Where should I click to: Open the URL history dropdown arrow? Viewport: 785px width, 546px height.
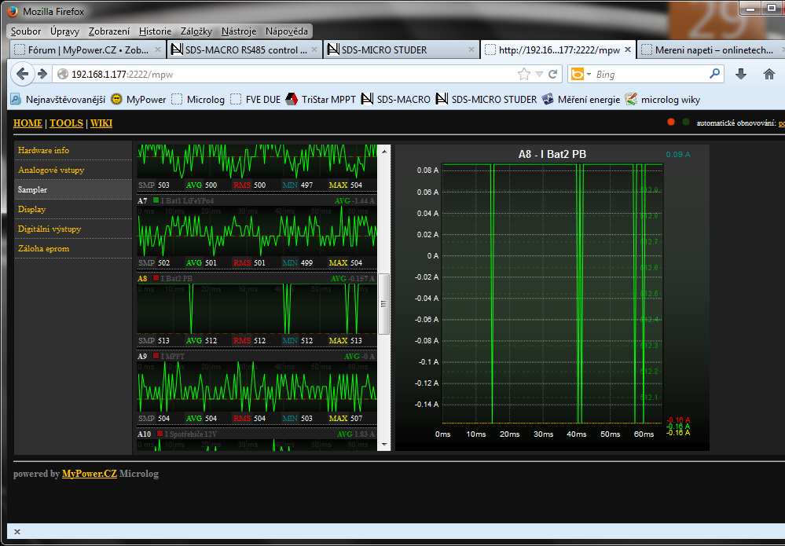pos(539,75)
